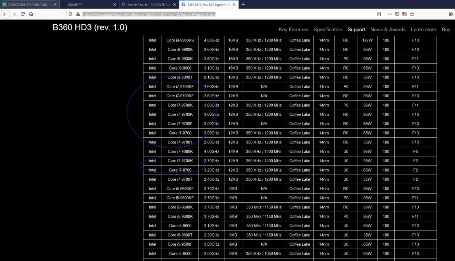Select the Core i5-9500F model cell

point(180,244)
